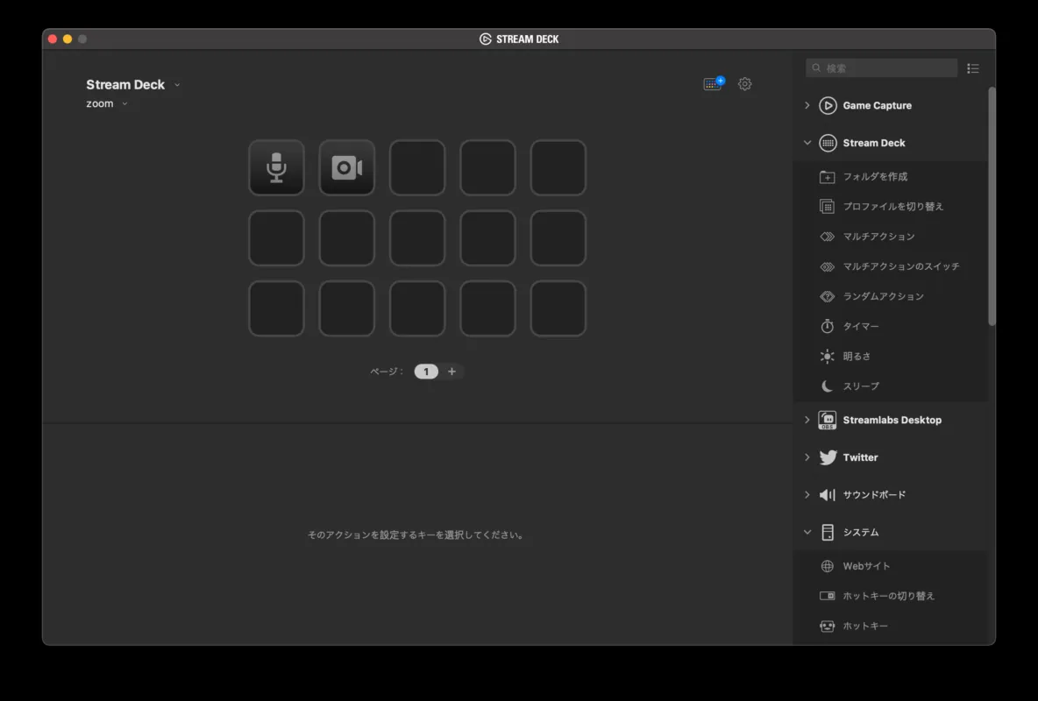1038x701 pixels.
Task: Click the Stream Deck category keypad icon
Action: click(x=828, y=143)
